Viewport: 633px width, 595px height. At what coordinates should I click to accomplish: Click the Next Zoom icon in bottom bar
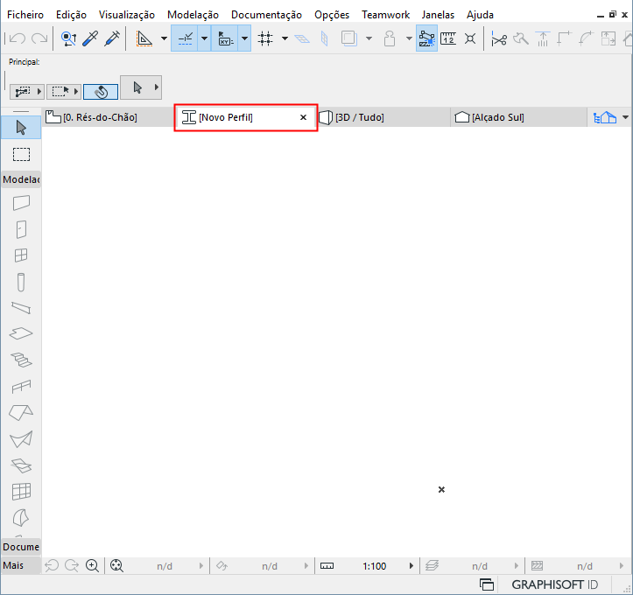point(72,565)
